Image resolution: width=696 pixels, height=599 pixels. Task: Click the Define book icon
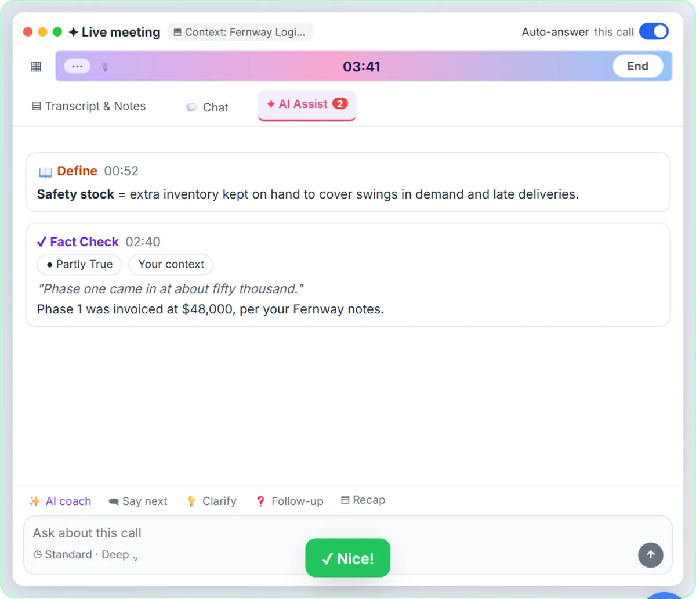(45, 172)
